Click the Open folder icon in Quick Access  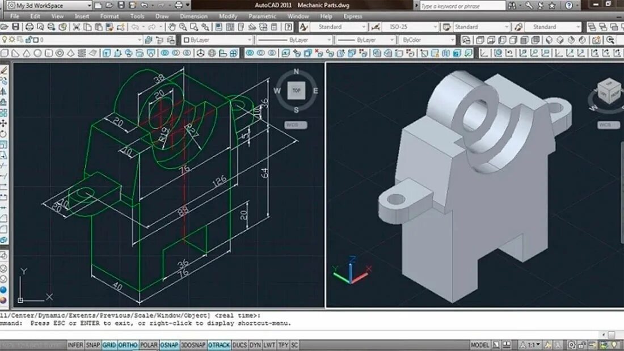click(x=109, y=5)
